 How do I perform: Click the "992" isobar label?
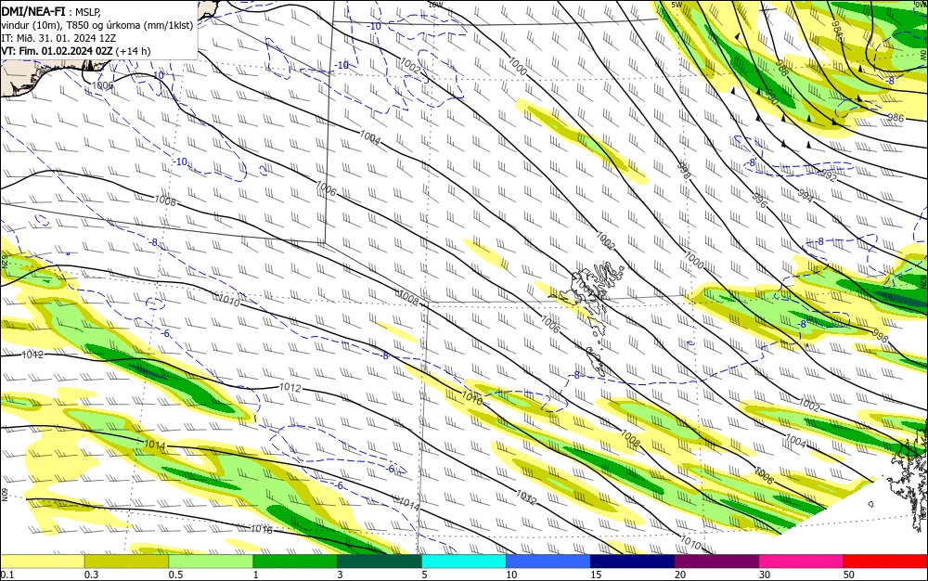coord(829,175)
